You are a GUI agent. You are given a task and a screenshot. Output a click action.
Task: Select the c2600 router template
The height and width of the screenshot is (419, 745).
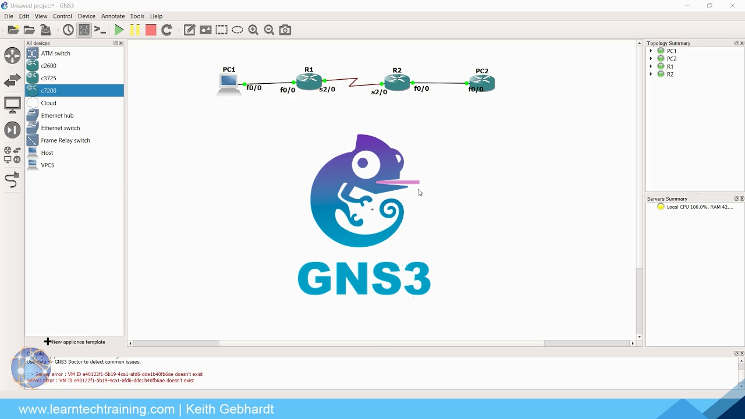(x=74, y=66)
